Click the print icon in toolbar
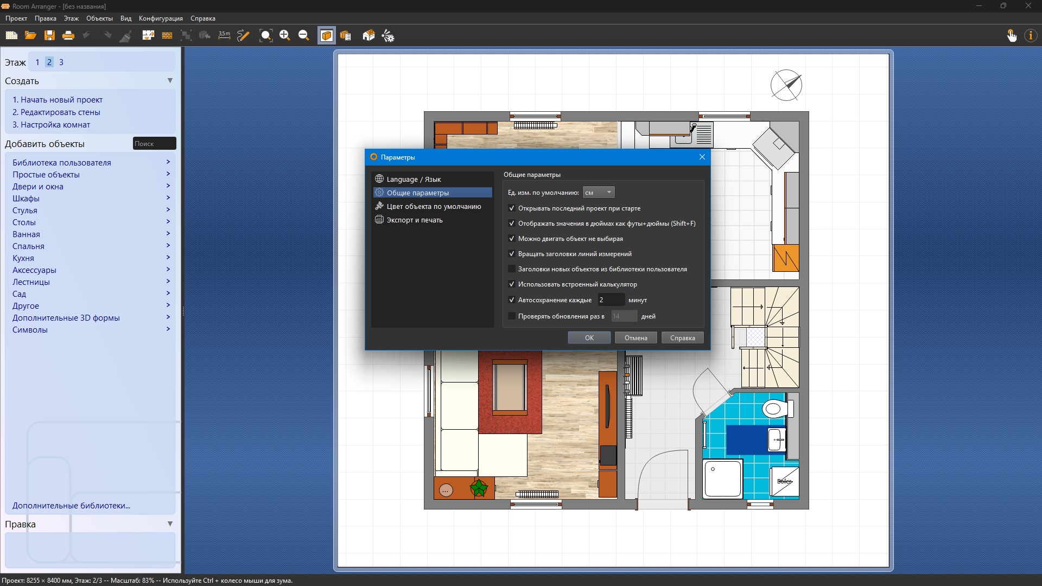The image size is (1042, 586). tap(68, 36)
